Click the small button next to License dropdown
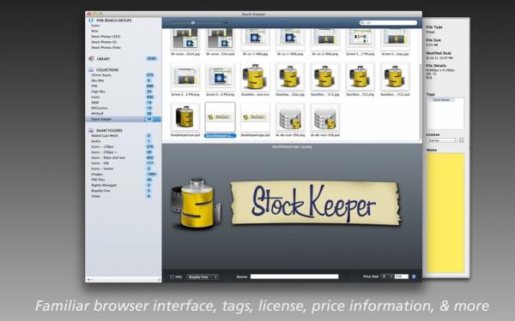Image resolution: width=515 pixels, height=321 pixels. click(462, 140)
